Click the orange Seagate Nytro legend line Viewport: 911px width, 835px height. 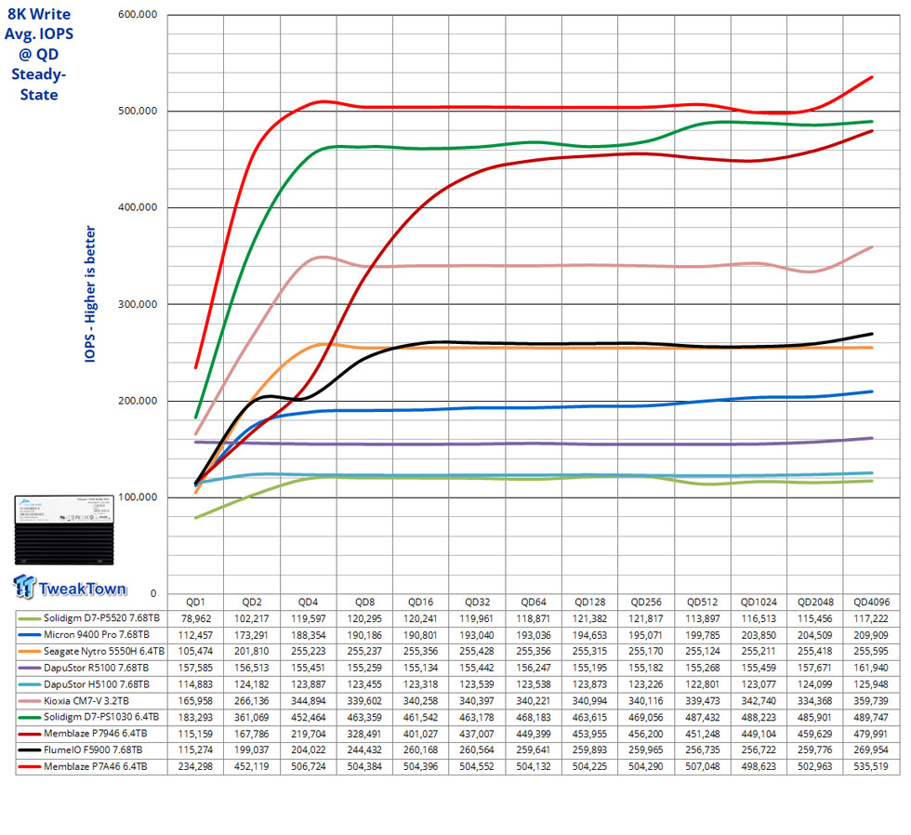click(x=29, y=652)
